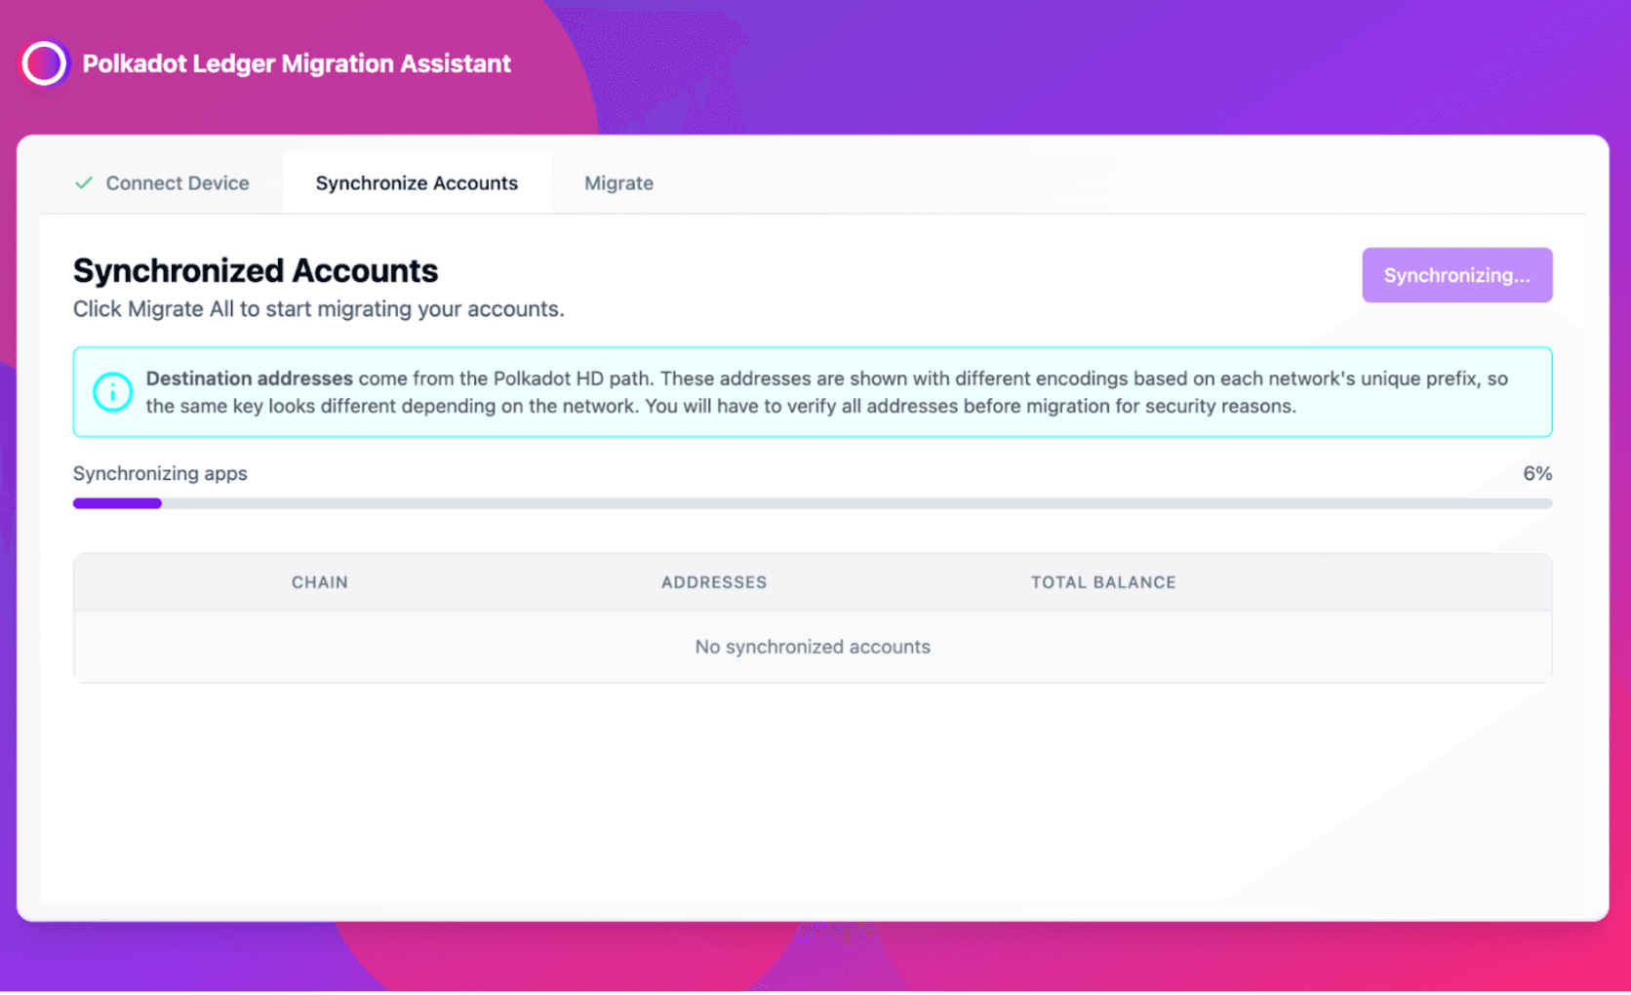Screen dimensions: 1631x995
Task: Click the CHAIN column header
Action: pos(319,582)
